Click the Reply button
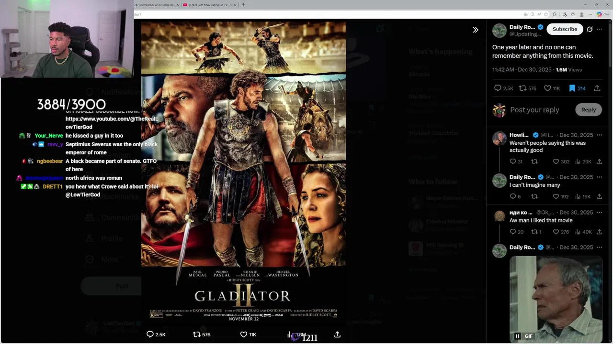Screen dimensions: 613x344 588,110
